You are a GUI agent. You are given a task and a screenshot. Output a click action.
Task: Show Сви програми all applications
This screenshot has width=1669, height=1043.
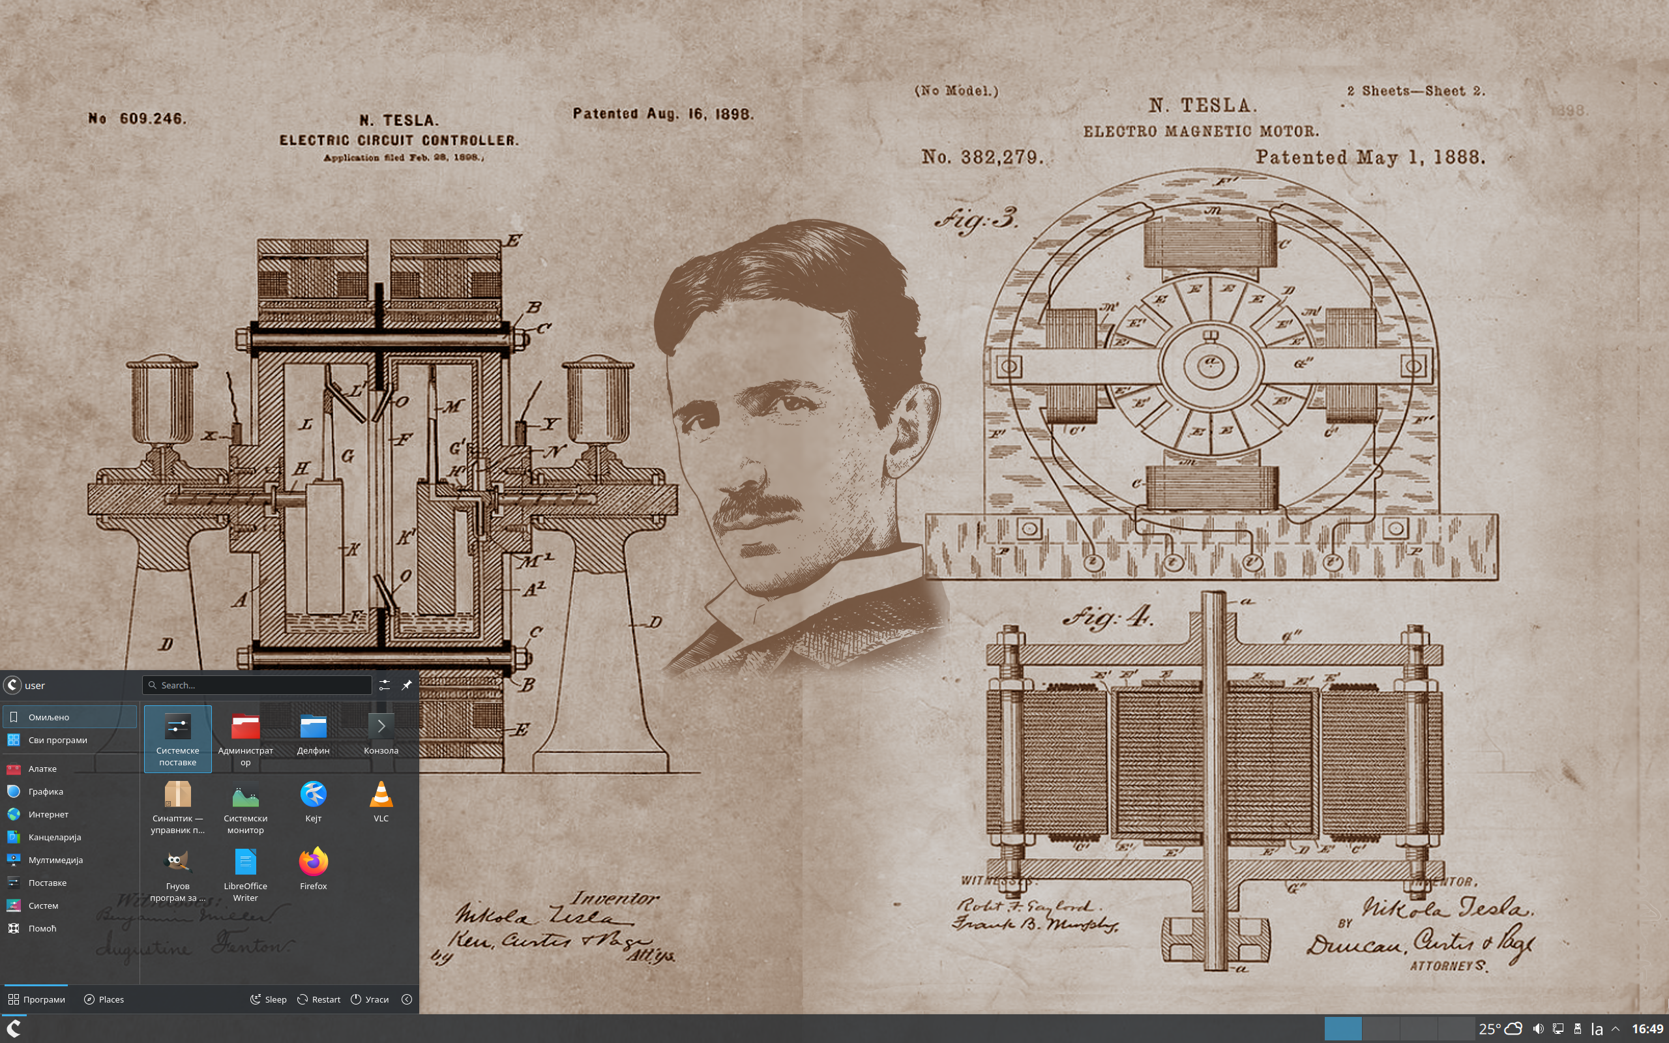[70, 739]
